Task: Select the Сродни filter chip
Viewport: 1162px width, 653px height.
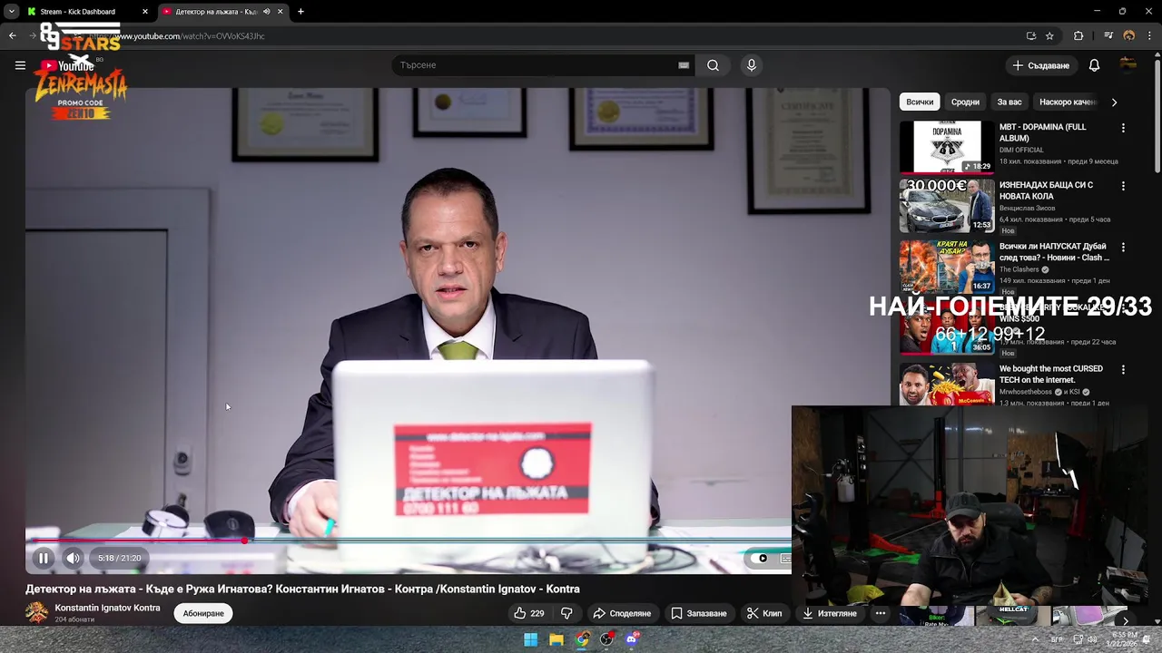Action: [x=965, y=102]
